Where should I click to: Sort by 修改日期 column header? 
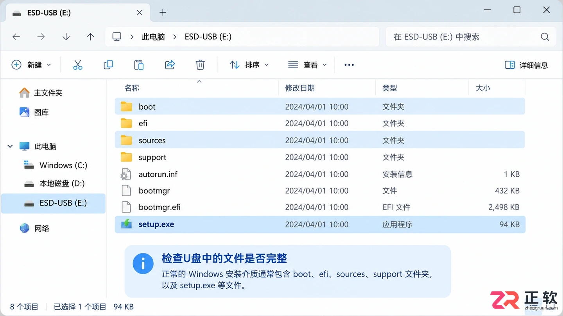coord(300,88)
